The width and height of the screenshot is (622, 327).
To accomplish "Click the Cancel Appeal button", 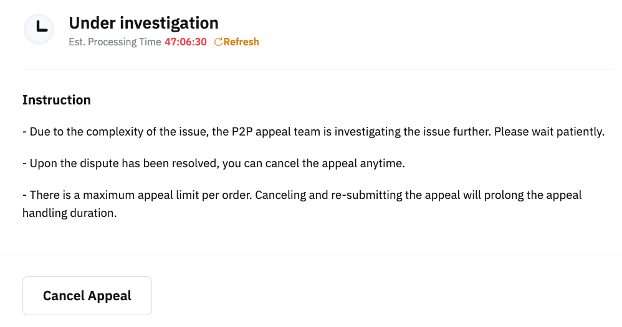I will click(x=87, y=295).
